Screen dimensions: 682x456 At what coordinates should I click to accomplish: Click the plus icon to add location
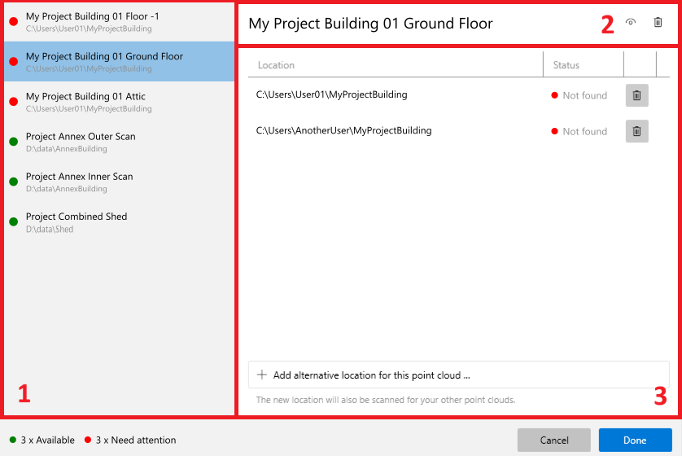click(x=262, y=375)
